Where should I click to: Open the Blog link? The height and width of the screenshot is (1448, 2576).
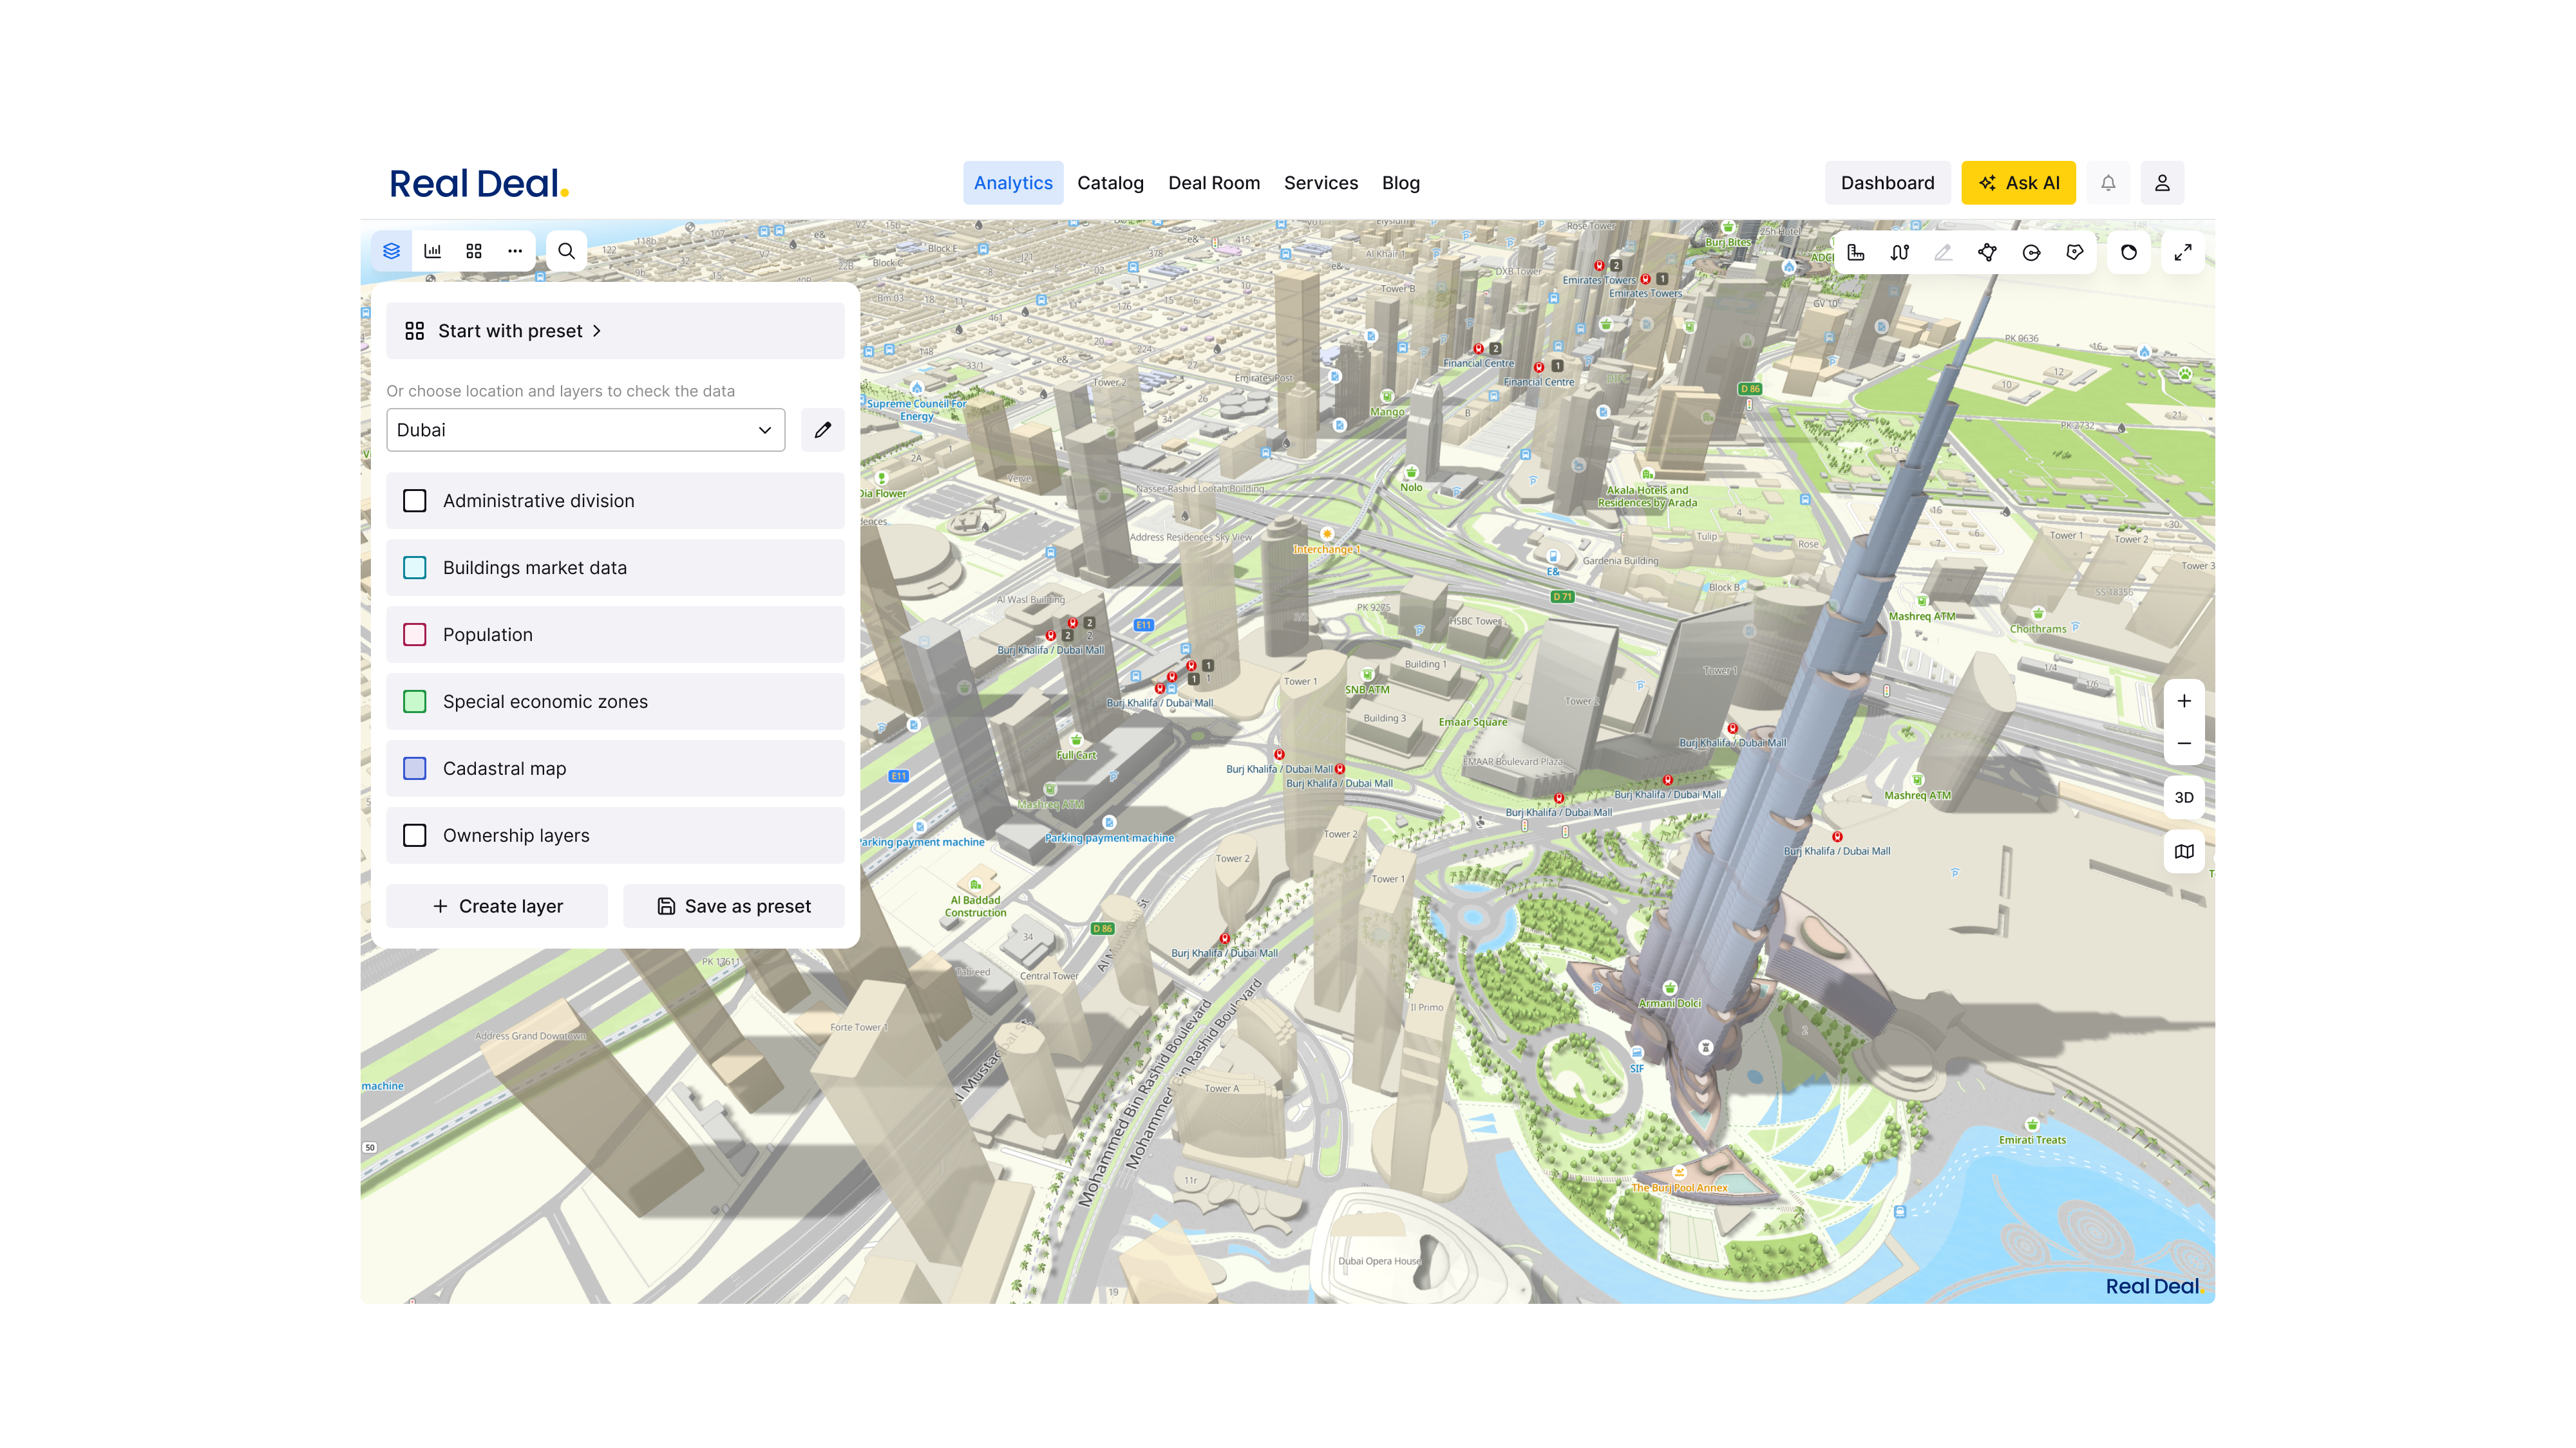(1401, 183)
